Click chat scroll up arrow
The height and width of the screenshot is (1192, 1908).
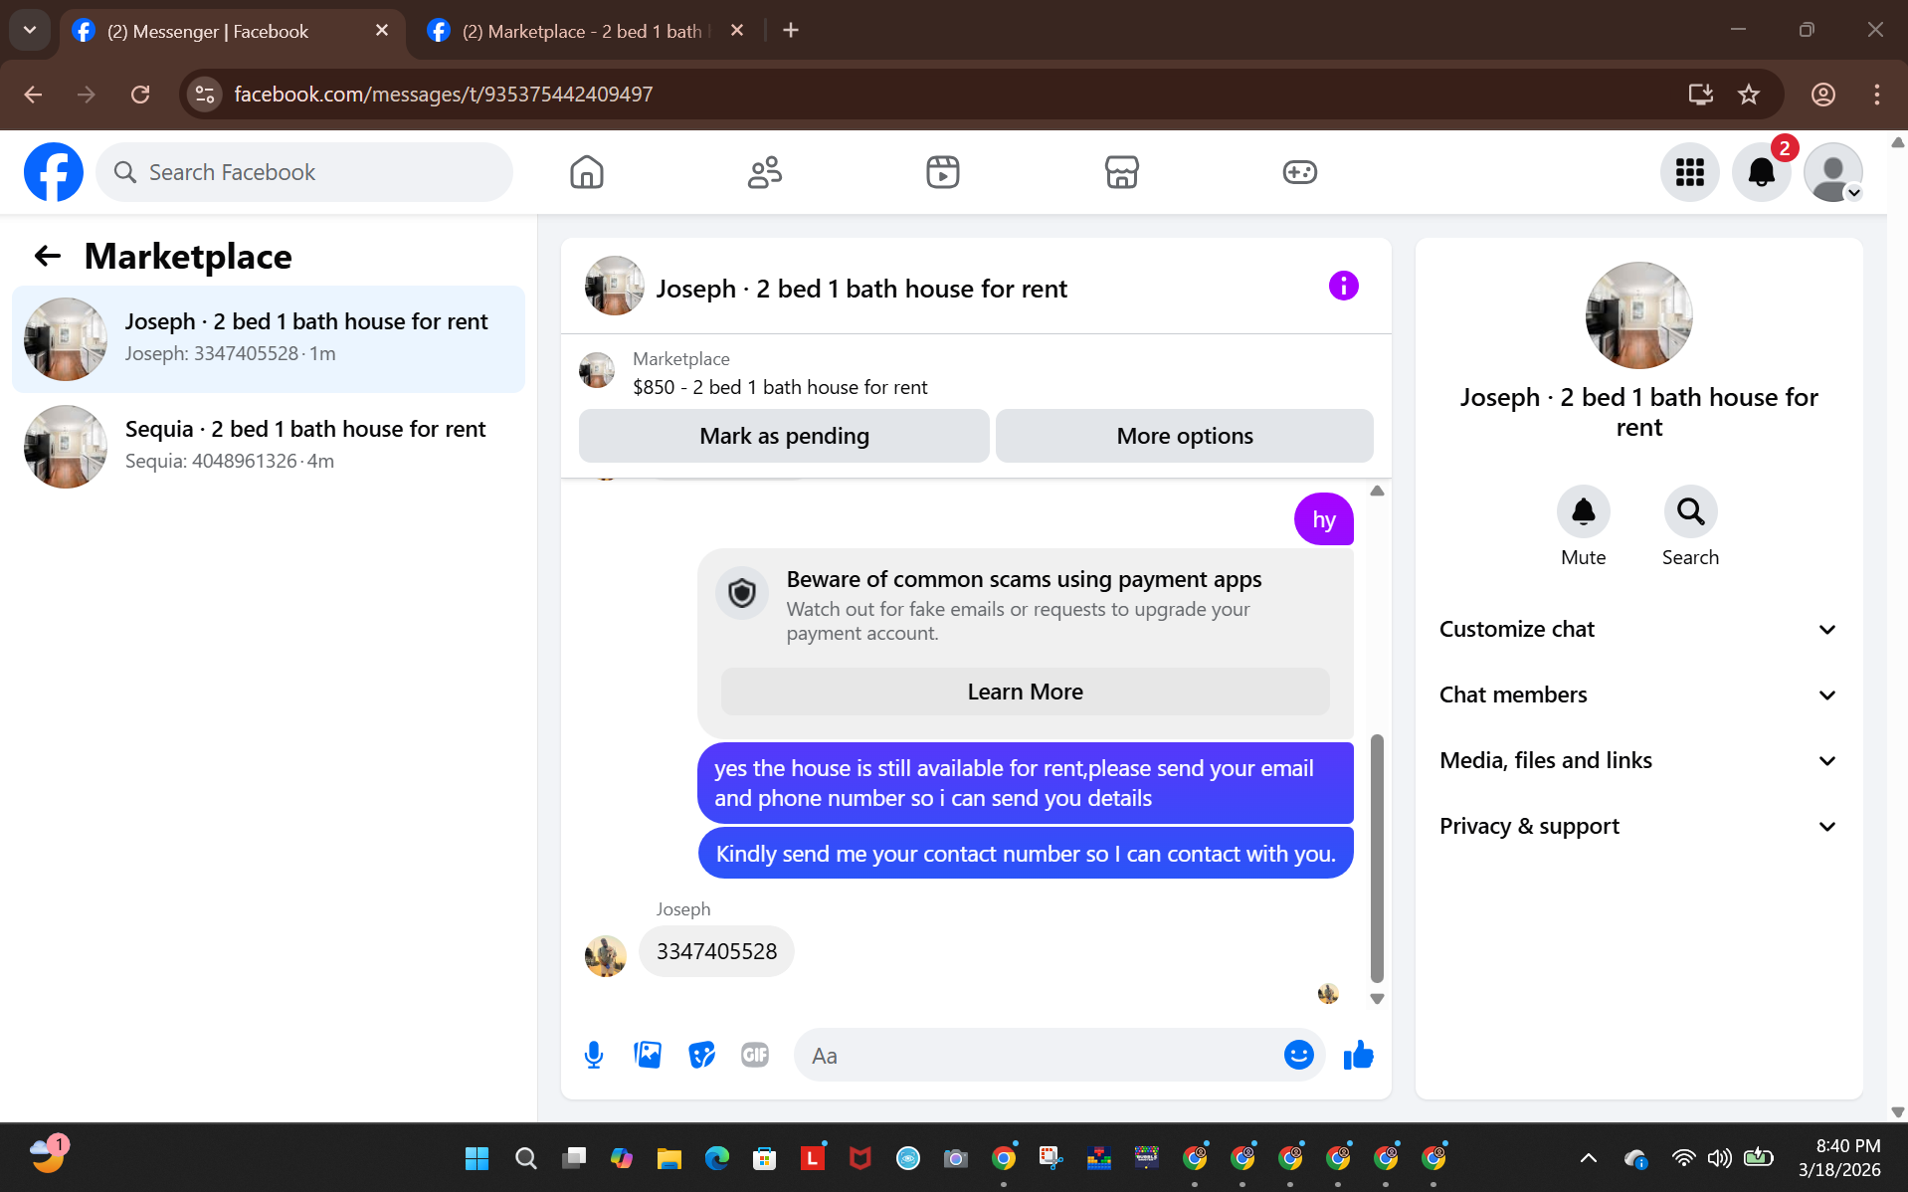1377,491
